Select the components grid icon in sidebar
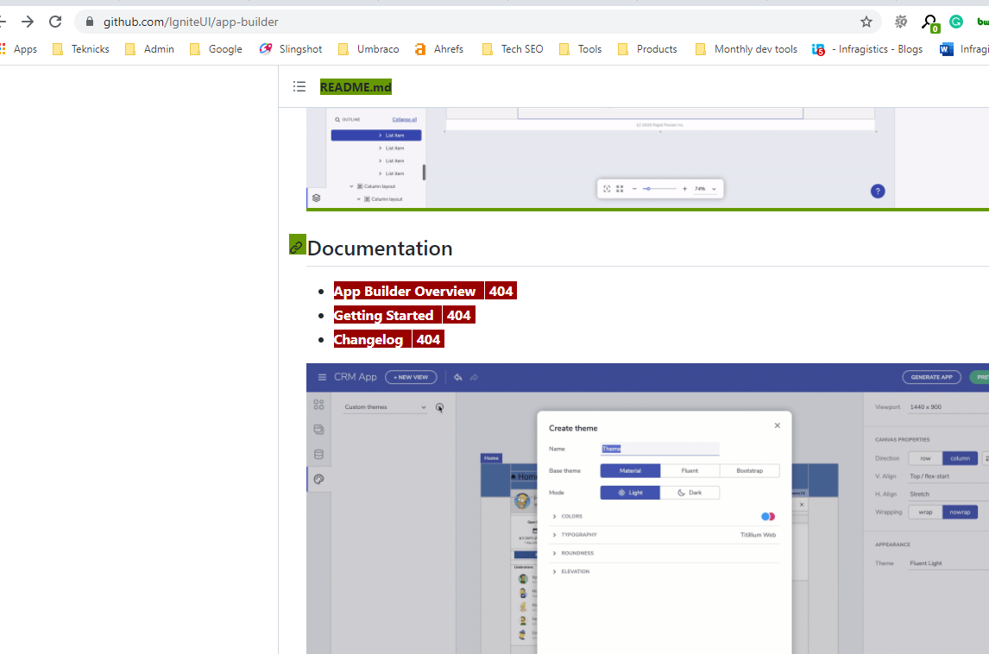The image size is (989, 654). point(318,404)
